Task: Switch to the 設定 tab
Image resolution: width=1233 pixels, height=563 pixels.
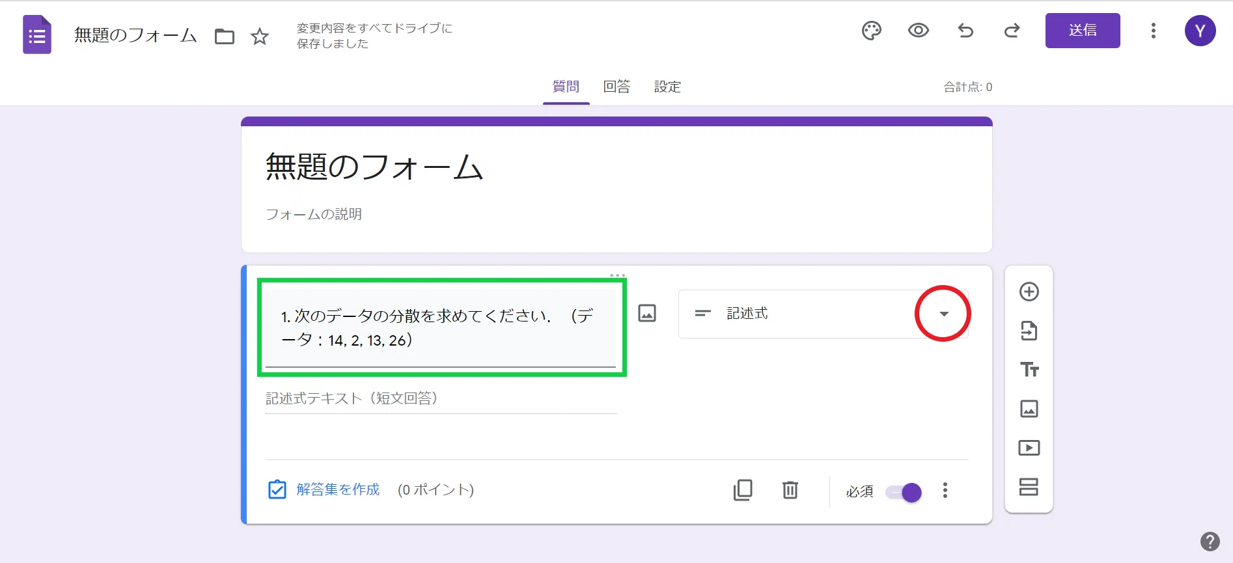Action: tap(667, 87)
